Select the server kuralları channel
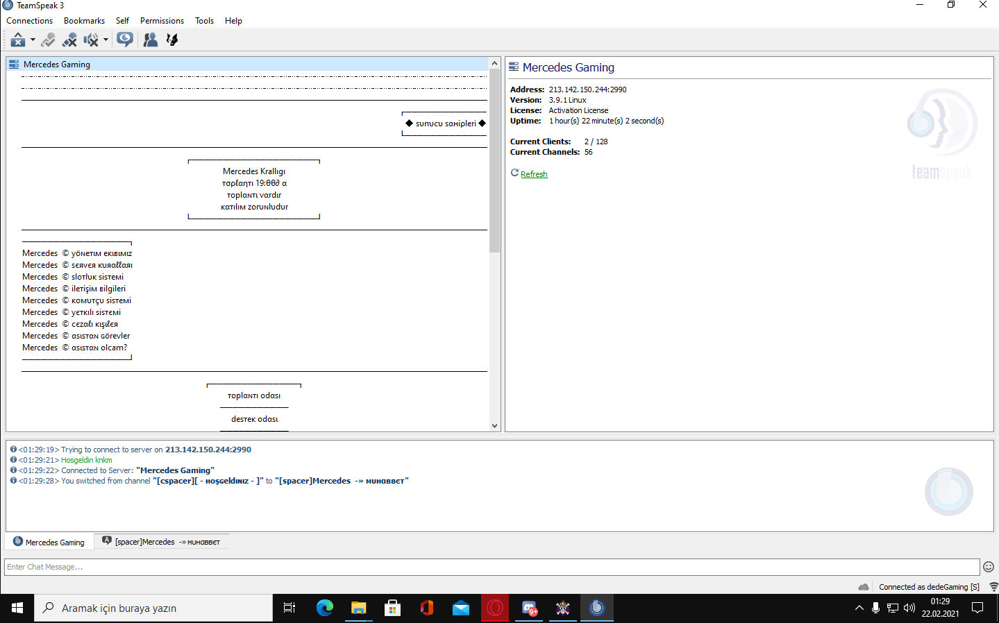 click(77, 265)
